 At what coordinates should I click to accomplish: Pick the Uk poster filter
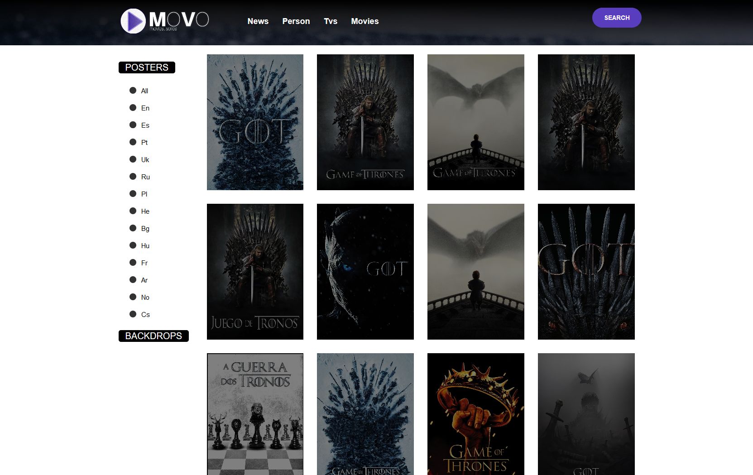tap(133, 159)
